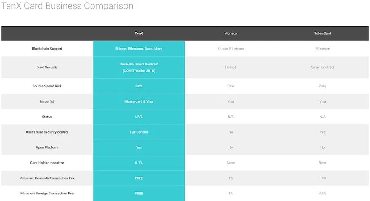Viewport: 370px width, 201px height.
Task: Click the Issuer(s) row label
Action: (47, 101)
